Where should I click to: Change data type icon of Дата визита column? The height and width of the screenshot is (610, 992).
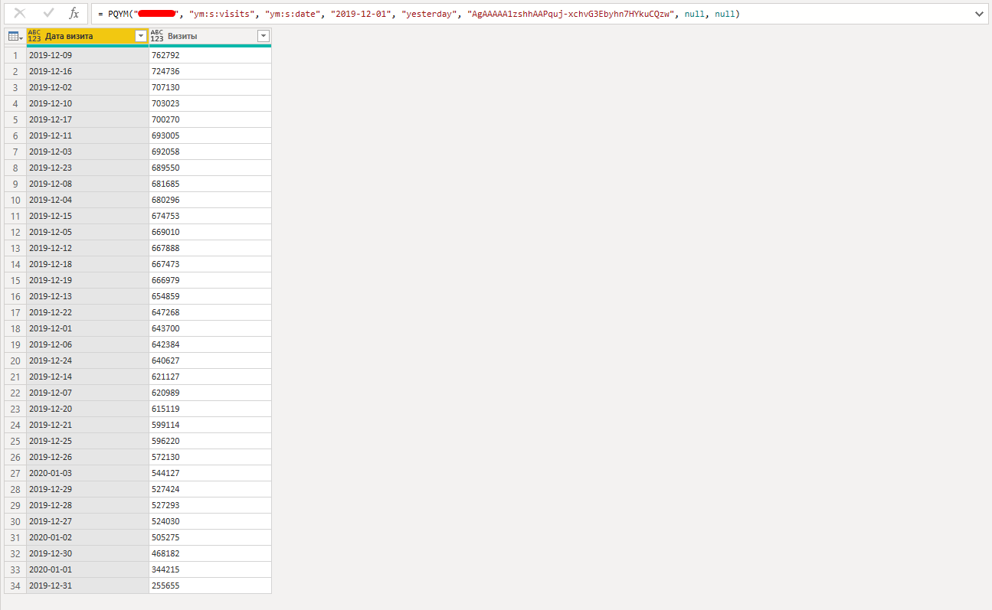[34, 36]
